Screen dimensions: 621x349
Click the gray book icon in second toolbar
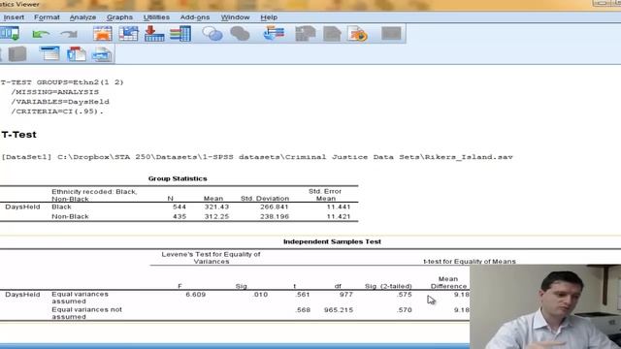(x=17, y=54)
